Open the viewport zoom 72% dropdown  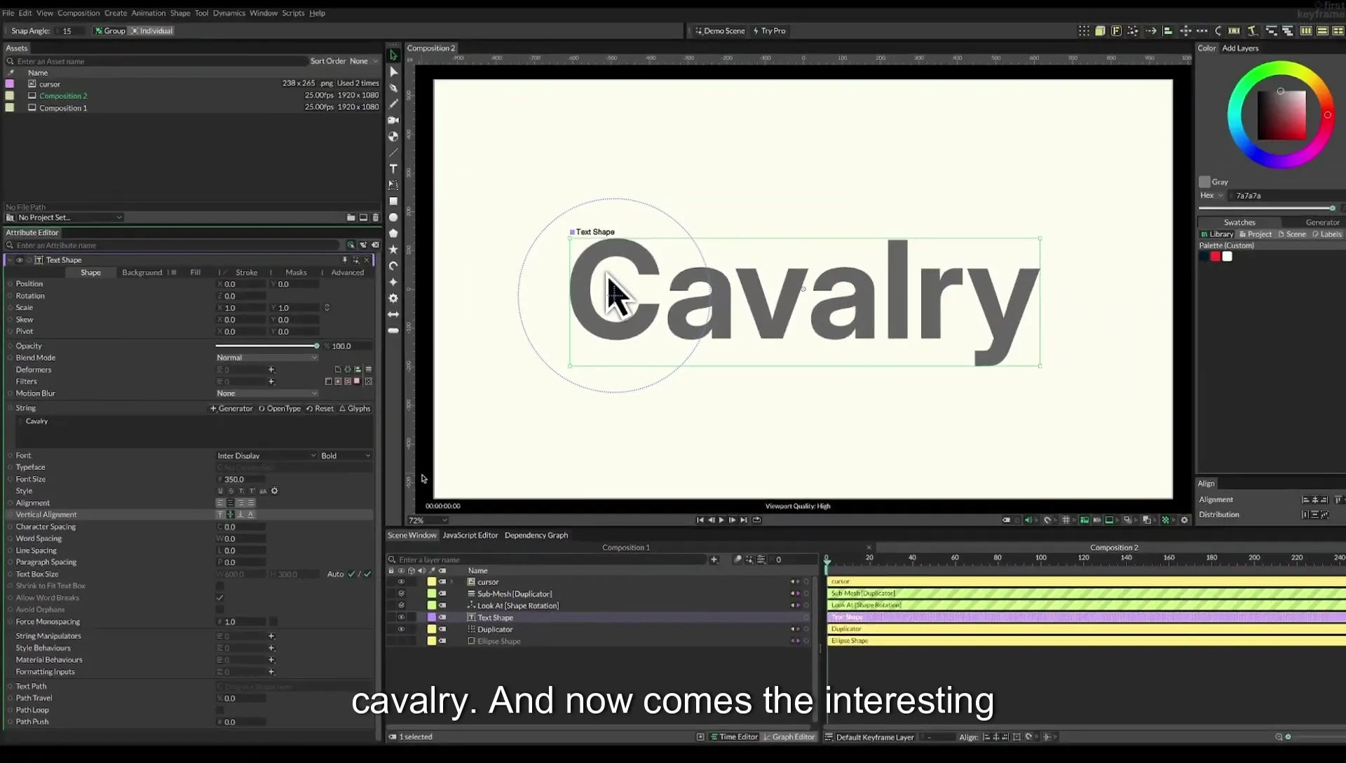(x=428, y=520)
